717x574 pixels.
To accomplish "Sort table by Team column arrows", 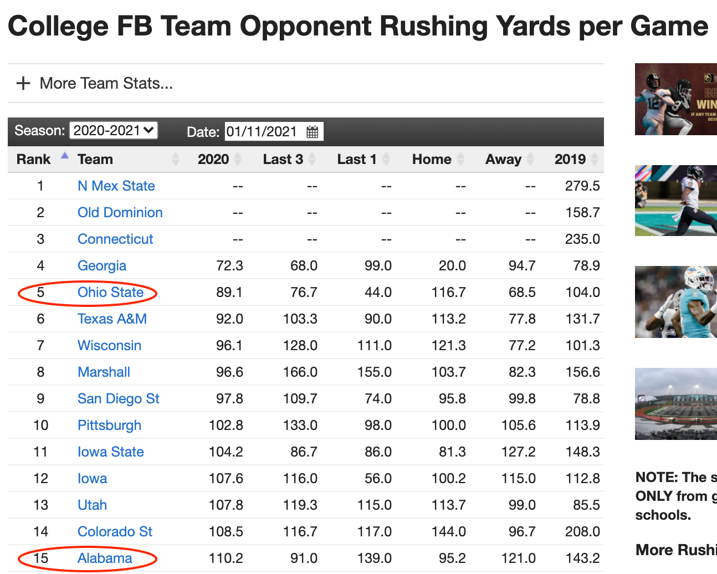I will coord(176,160).
